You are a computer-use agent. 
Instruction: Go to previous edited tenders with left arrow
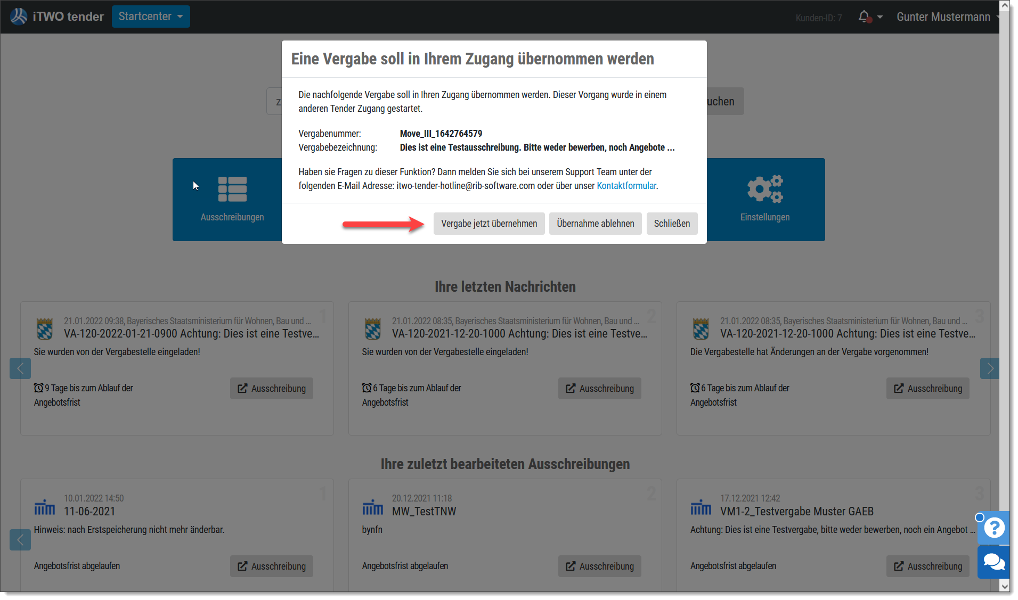(x=20, y=540)
